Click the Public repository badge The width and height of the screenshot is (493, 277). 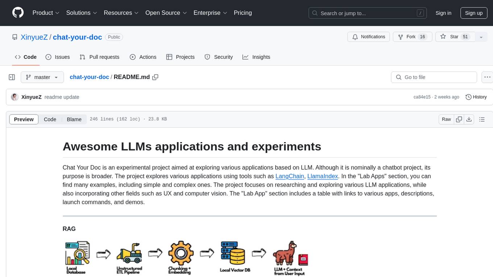(114, 37)
